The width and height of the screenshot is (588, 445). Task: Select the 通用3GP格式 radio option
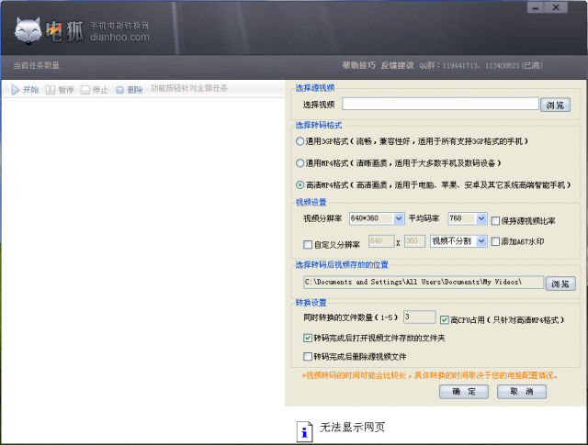pos(300,141)
